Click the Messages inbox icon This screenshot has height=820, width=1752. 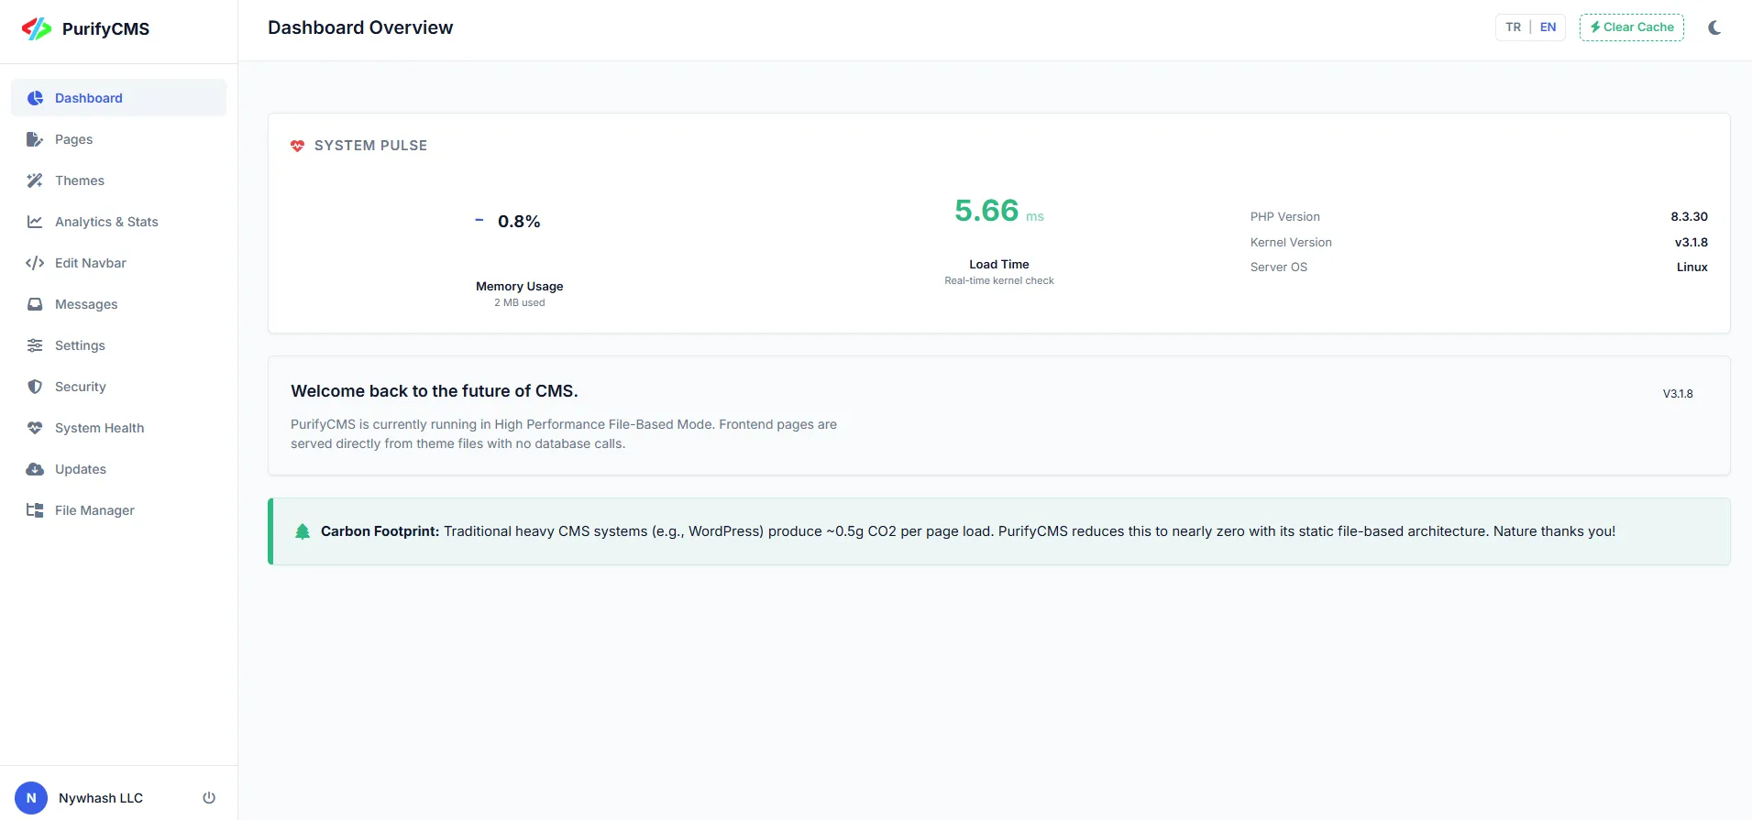coord(35,304)
